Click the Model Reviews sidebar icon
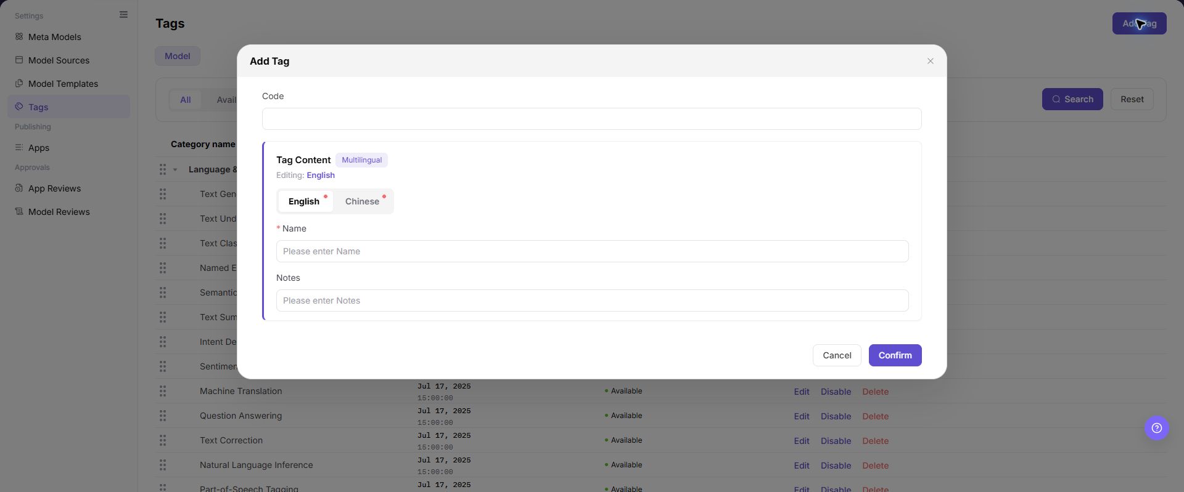 tap(19, 212)
